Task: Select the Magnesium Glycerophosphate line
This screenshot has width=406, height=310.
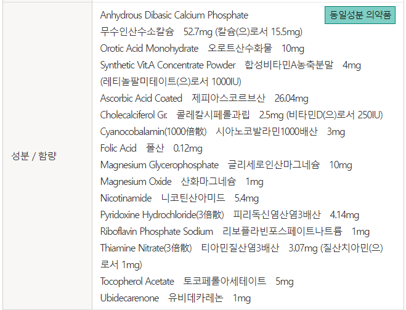Action: (x=226, y=165)
